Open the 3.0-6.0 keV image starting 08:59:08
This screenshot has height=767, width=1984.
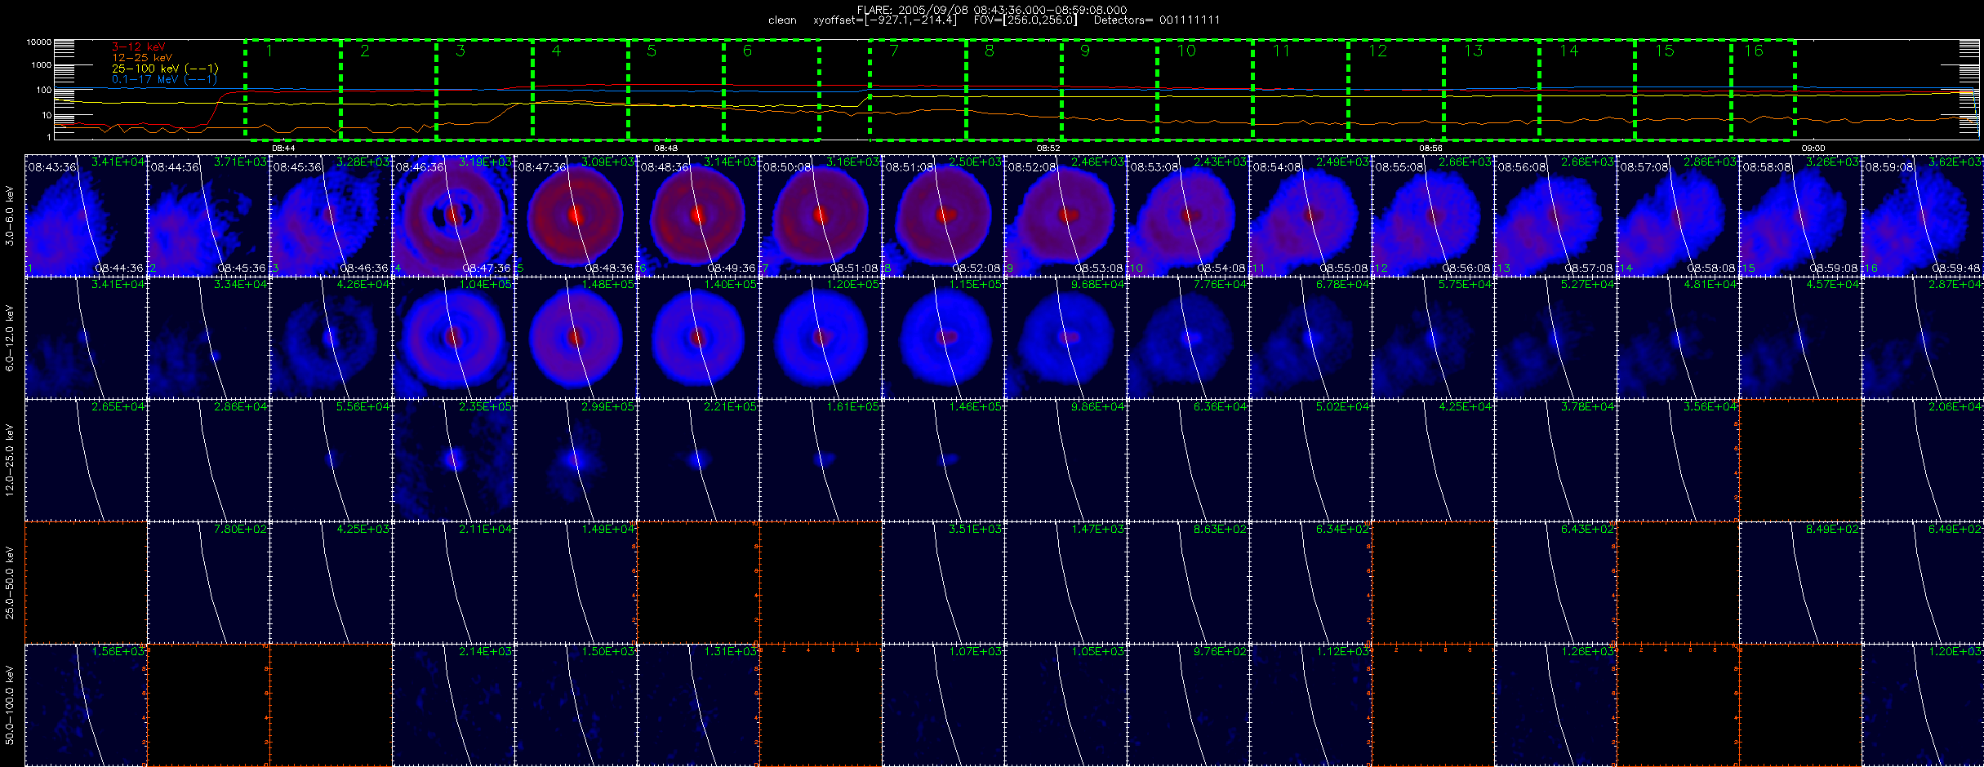coord(1923,215)
